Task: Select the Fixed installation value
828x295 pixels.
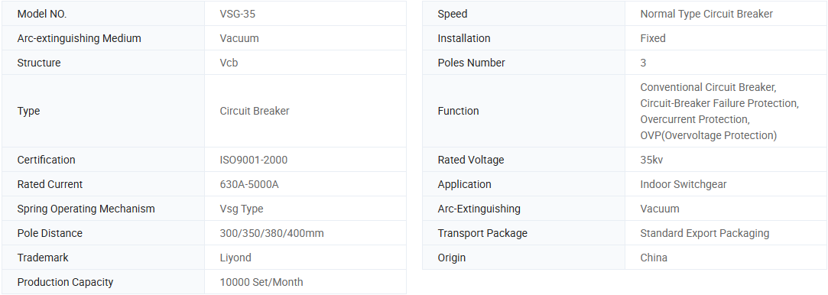Action: coord(653,38)
